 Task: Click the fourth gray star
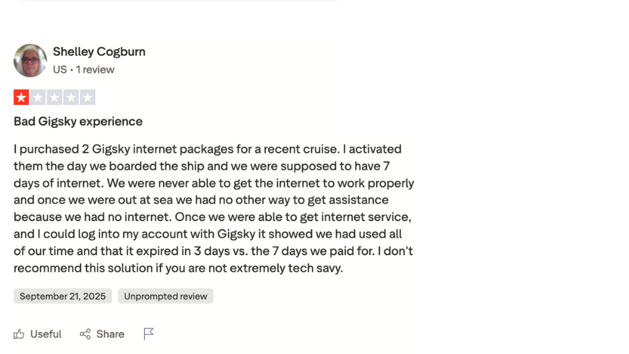[71, 98]
